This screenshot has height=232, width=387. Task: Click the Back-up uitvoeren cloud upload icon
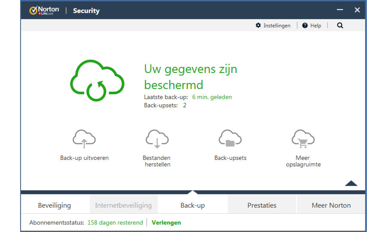(x=84, y=139)
